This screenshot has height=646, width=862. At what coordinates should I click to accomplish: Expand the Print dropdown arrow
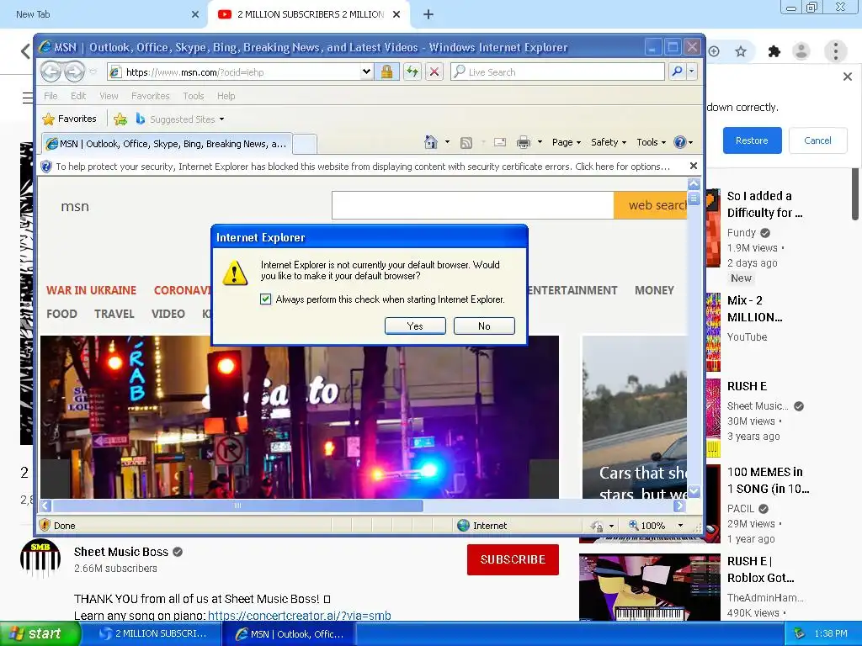540,142
